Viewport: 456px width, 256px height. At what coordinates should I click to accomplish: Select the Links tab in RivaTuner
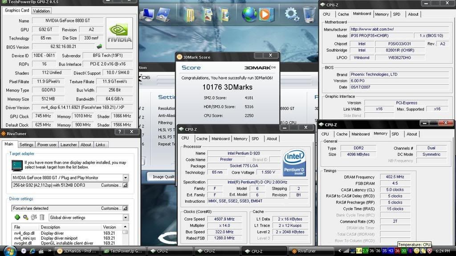100,144
